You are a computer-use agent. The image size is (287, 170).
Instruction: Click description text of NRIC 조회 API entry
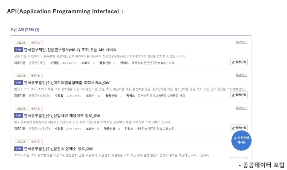pyautogui.click(x=99, y=56)
